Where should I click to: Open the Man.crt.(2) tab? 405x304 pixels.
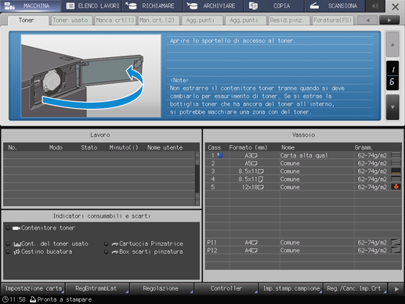[158, 20]
